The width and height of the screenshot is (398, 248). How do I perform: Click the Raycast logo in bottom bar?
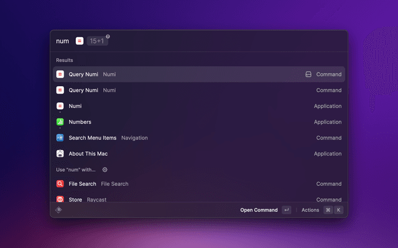pos(59,210)
